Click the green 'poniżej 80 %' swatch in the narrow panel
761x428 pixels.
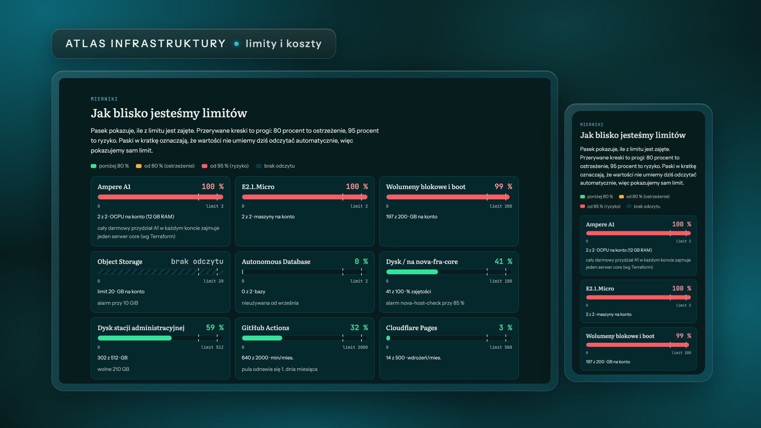click(x=583, y=197)
